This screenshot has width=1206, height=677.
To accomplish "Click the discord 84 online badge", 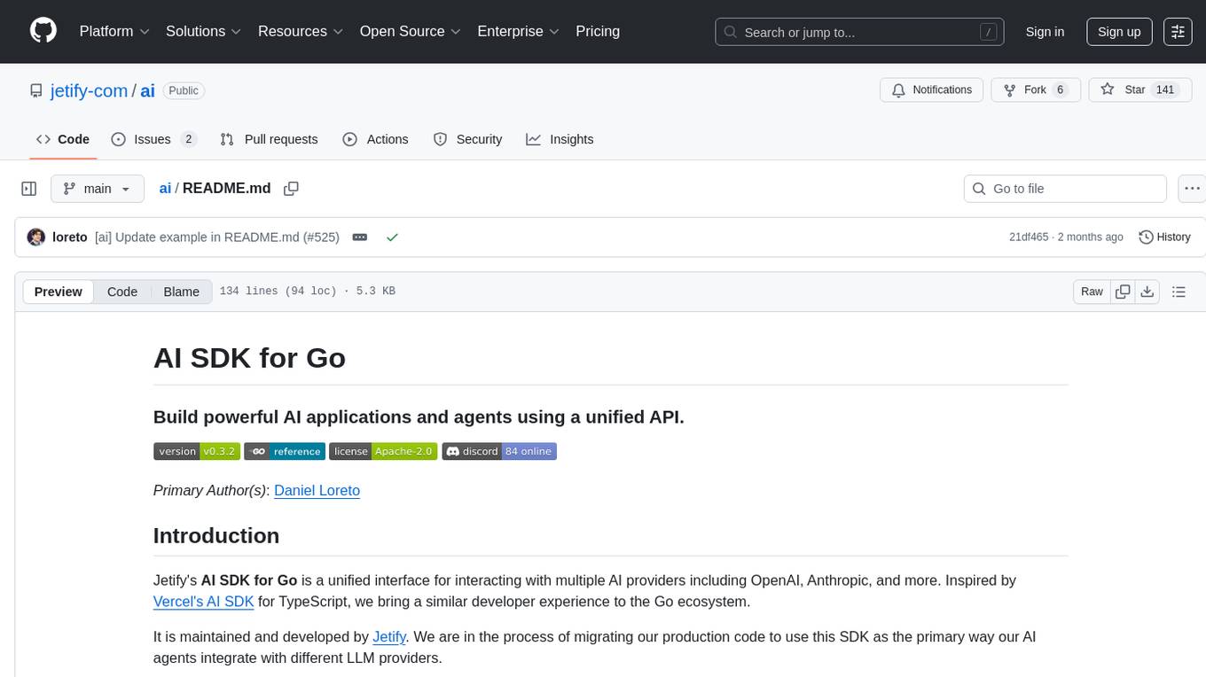I will (x=499, y=451).
